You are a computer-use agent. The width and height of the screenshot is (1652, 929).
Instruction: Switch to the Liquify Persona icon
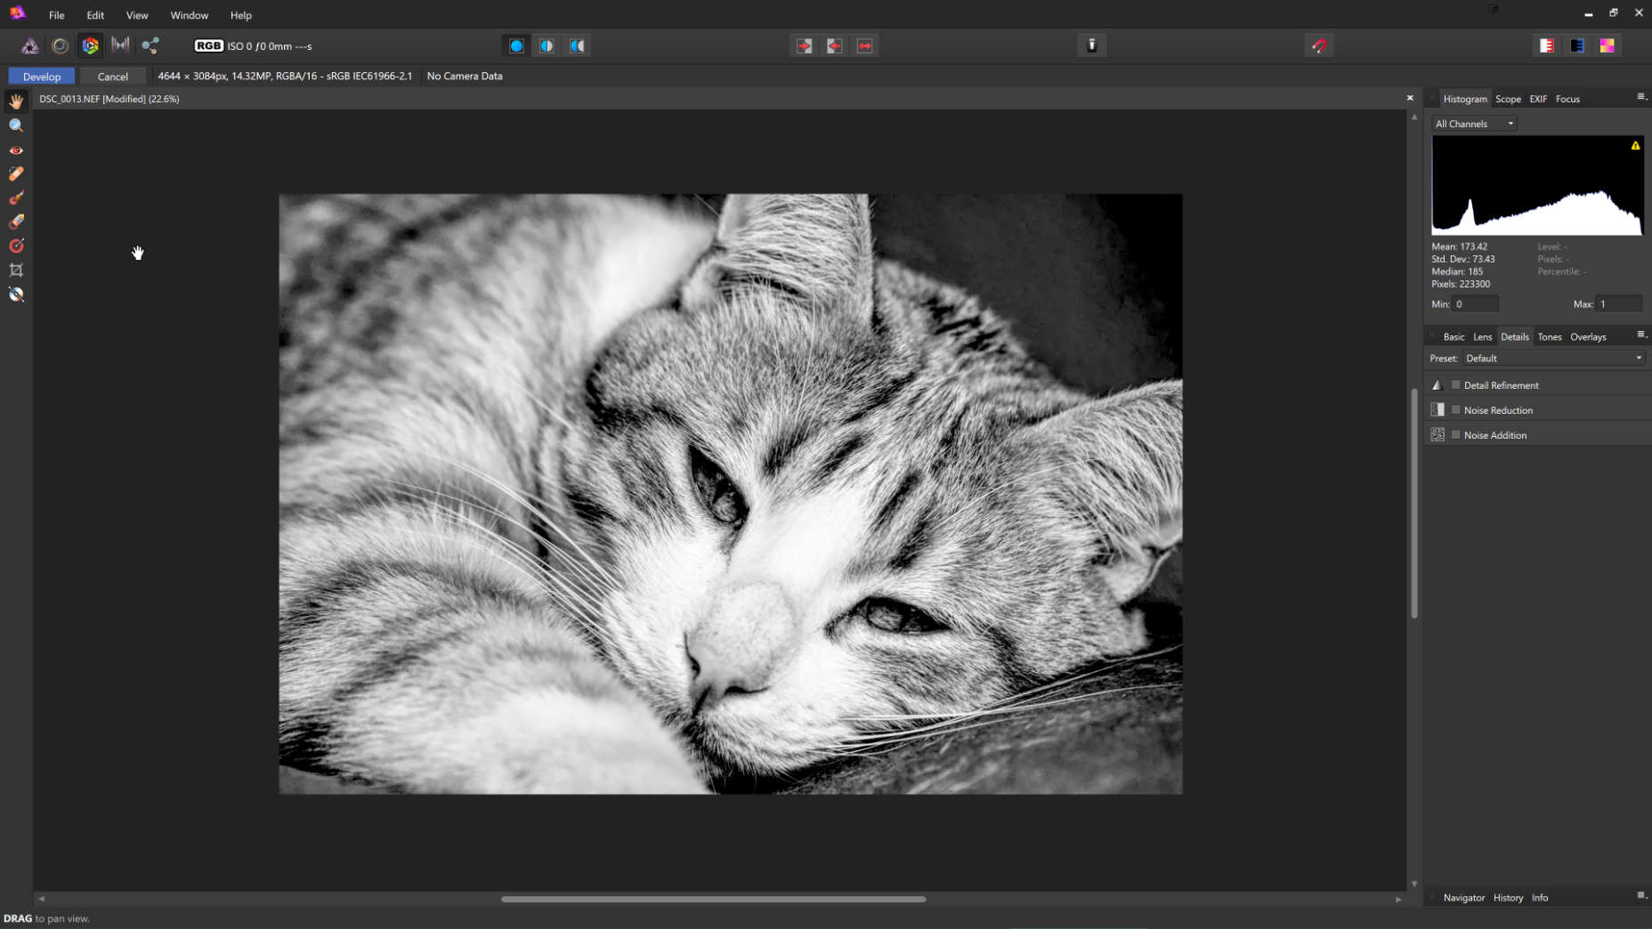[60, 45]
